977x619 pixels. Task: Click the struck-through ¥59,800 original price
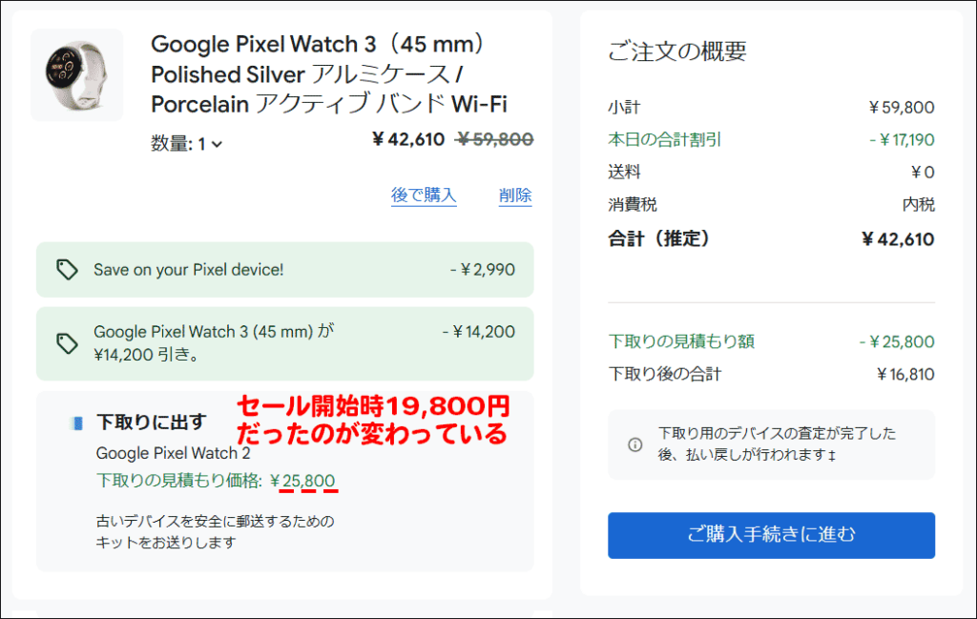[494, 139]
